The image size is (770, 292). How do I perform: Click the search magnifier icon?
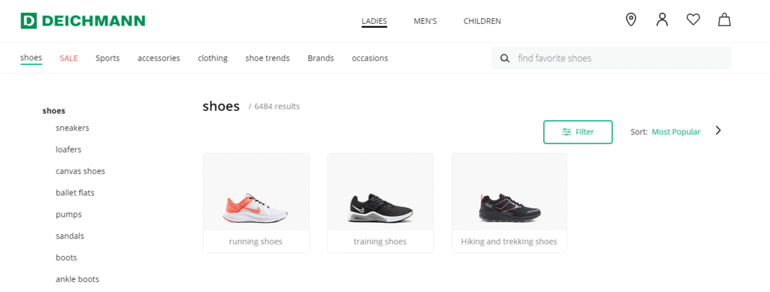(505, 59)
